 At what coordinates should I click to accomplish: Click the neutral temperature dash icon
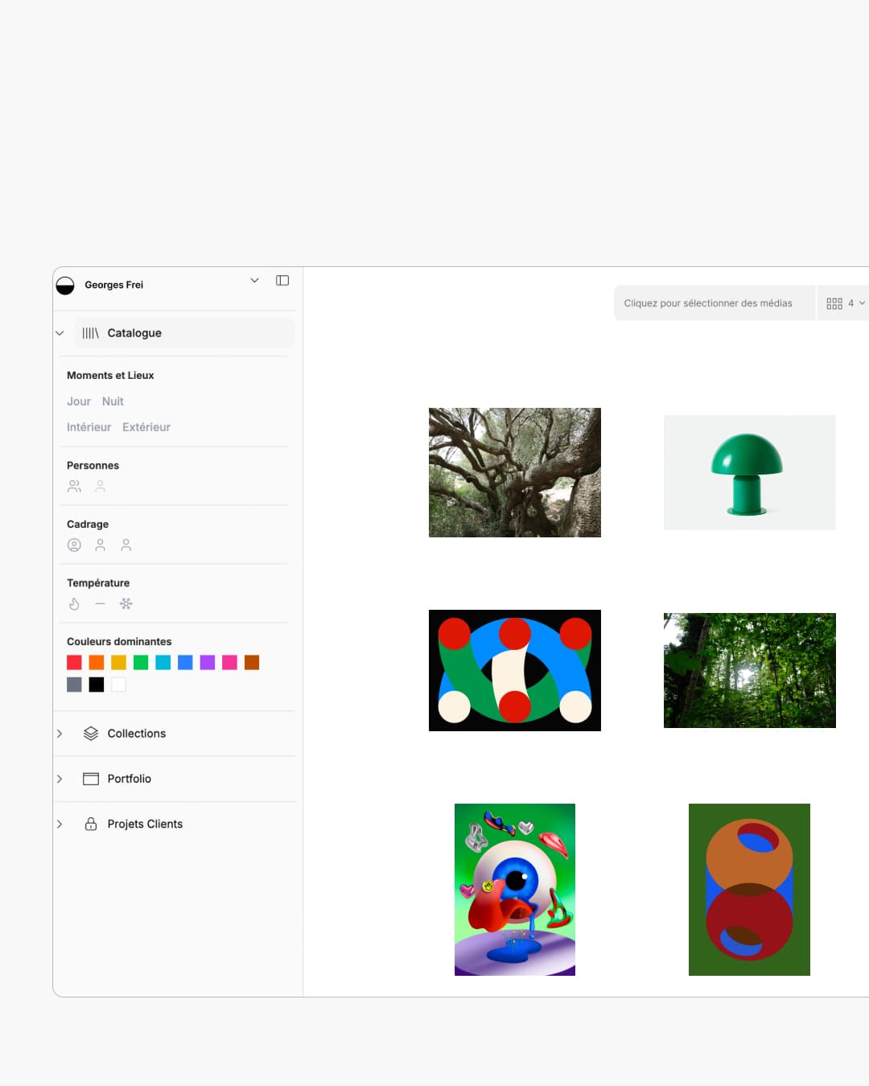point(100,604)
